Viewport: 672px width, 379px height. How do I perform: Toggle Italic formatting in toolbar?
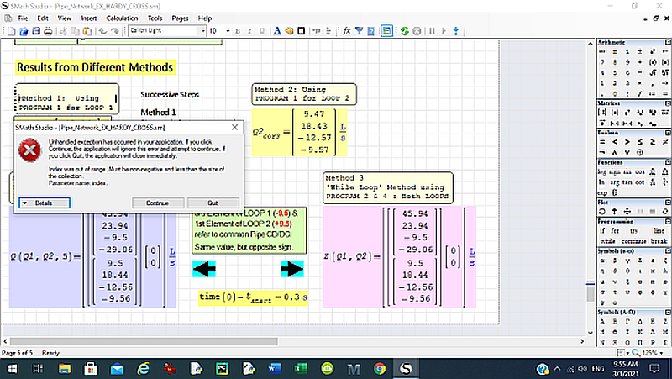(x=249, y=31)
